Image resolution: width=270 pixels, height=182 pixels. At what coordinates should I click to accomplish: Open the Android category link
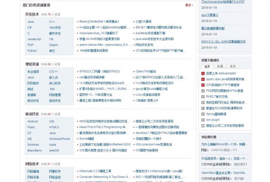[x=32, y=121]
